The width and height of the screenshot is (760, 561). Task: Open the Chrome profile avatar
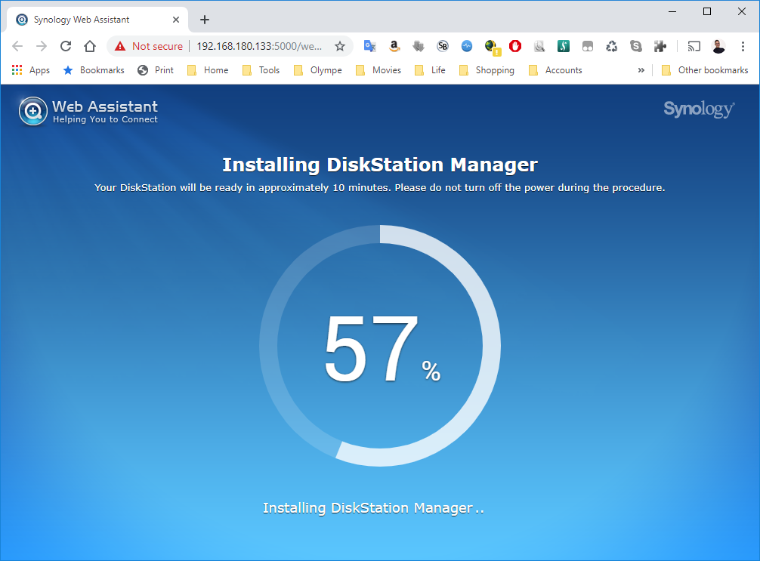(718, 46)
